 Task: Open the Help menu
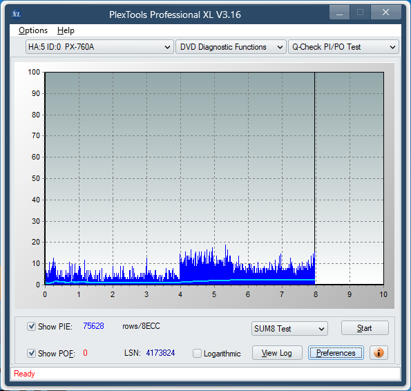pos(66,30)
